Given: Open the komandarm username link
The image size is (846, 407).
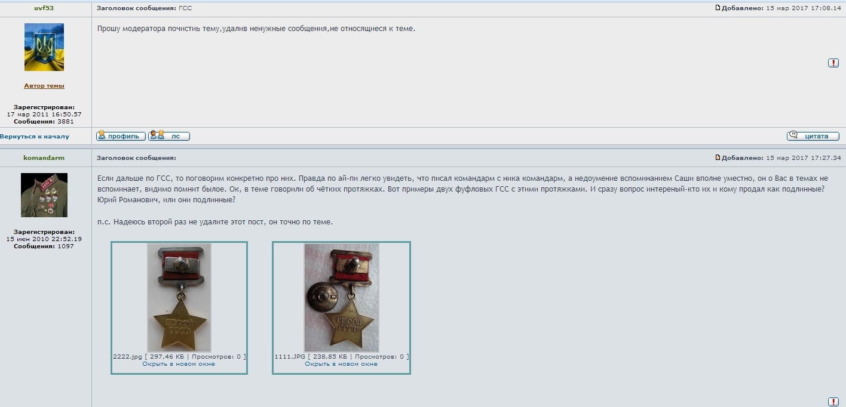Looking at the screenshot, I should point(44,158).
